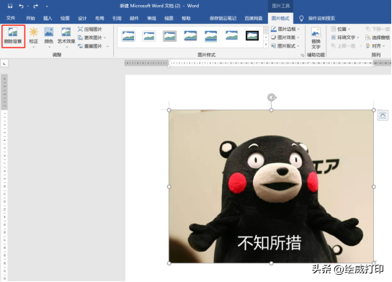The height and width of the screenshot is (282, 392).
Task: Apply the second picture style thumbnail
Action: tap(149, 36)
